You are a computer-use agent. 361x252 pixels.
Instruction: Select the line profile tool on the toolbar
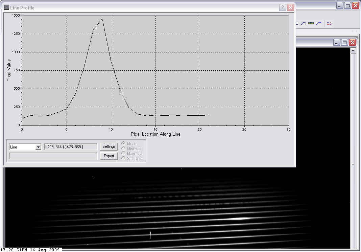tap(303, 23)
